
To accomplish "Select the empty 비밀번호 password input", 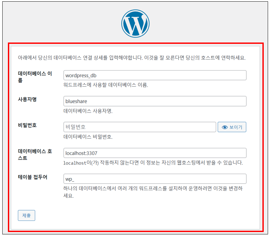I will (x=140, y=127).
